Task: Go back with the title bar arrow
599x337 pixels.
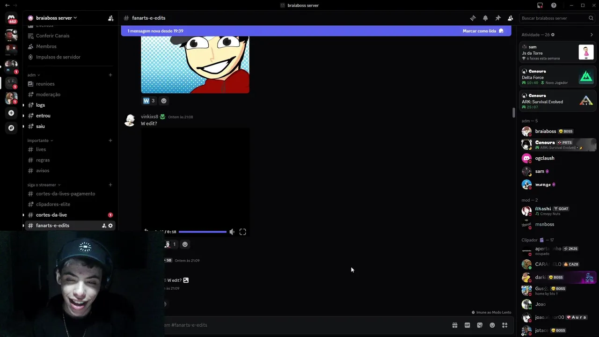Action: click(7, 5)
